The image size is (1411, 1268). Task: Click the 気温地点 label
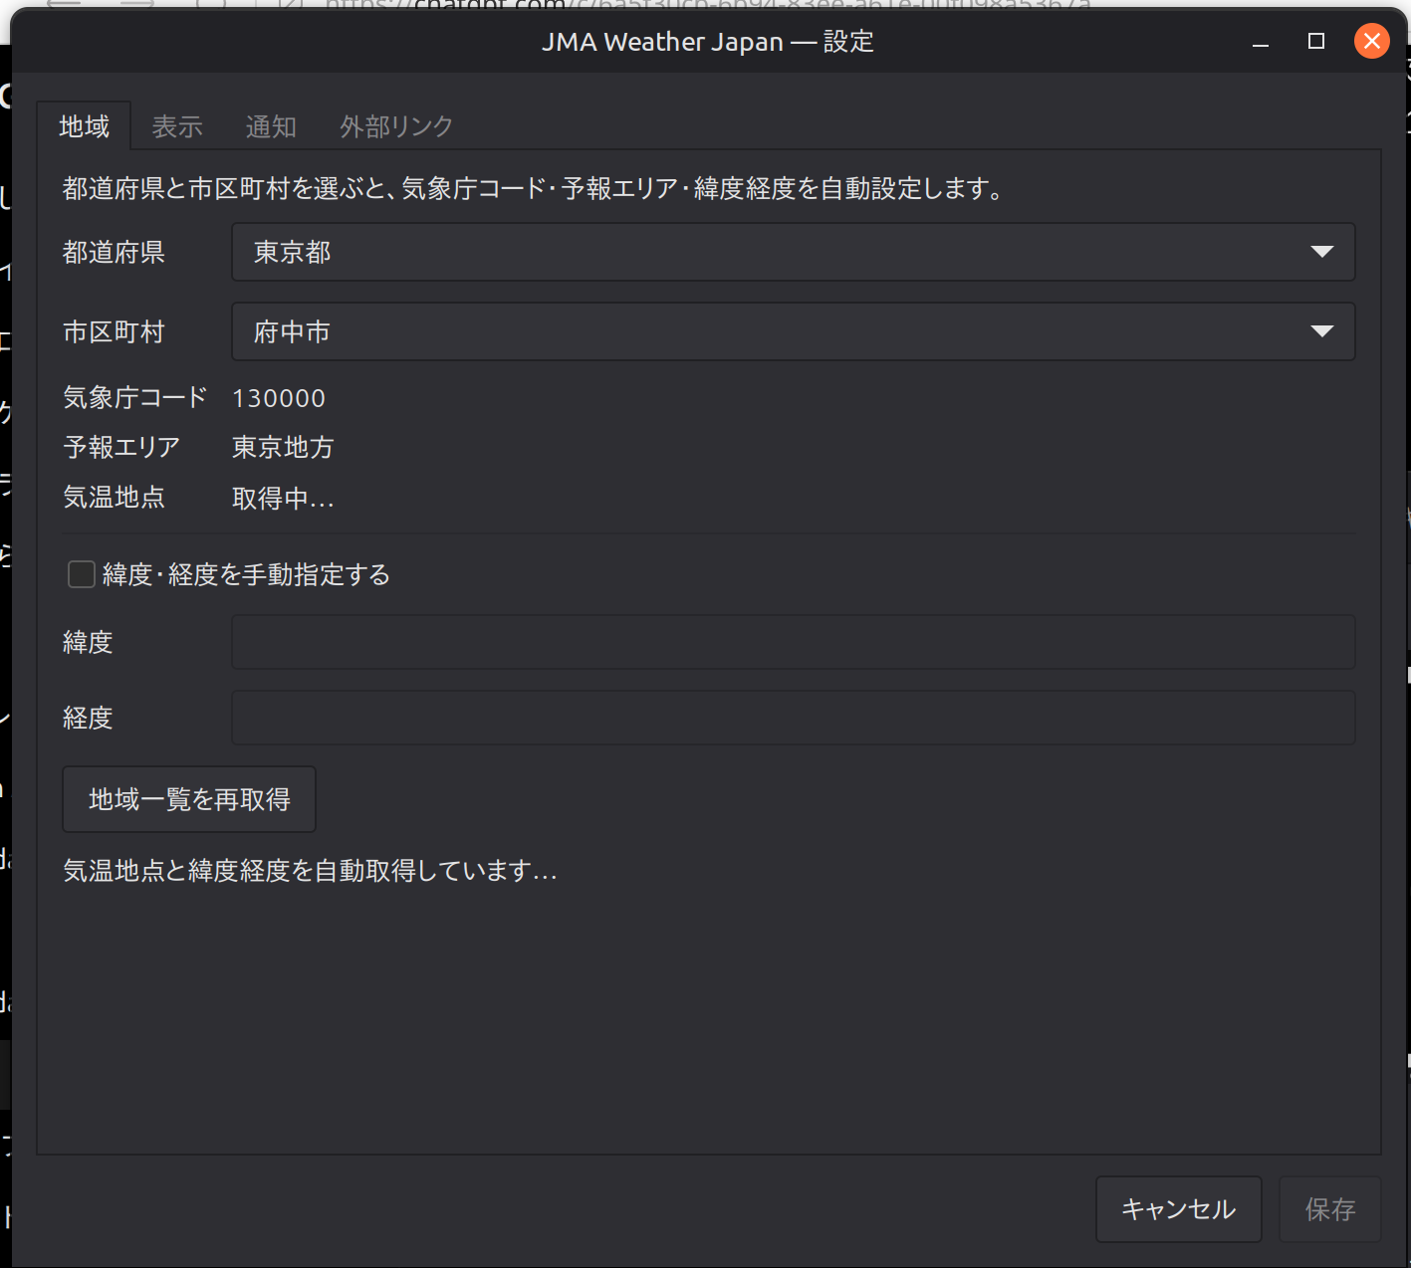point(114,497)
